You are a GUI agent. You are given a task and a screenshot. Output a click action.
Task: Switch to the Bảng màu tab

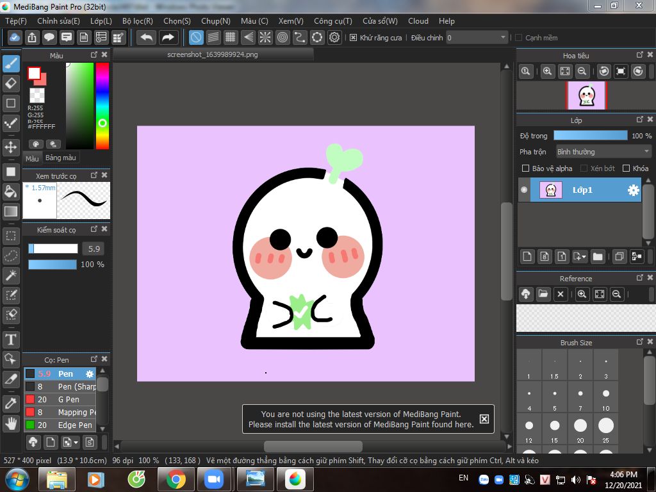click(61, 158)
